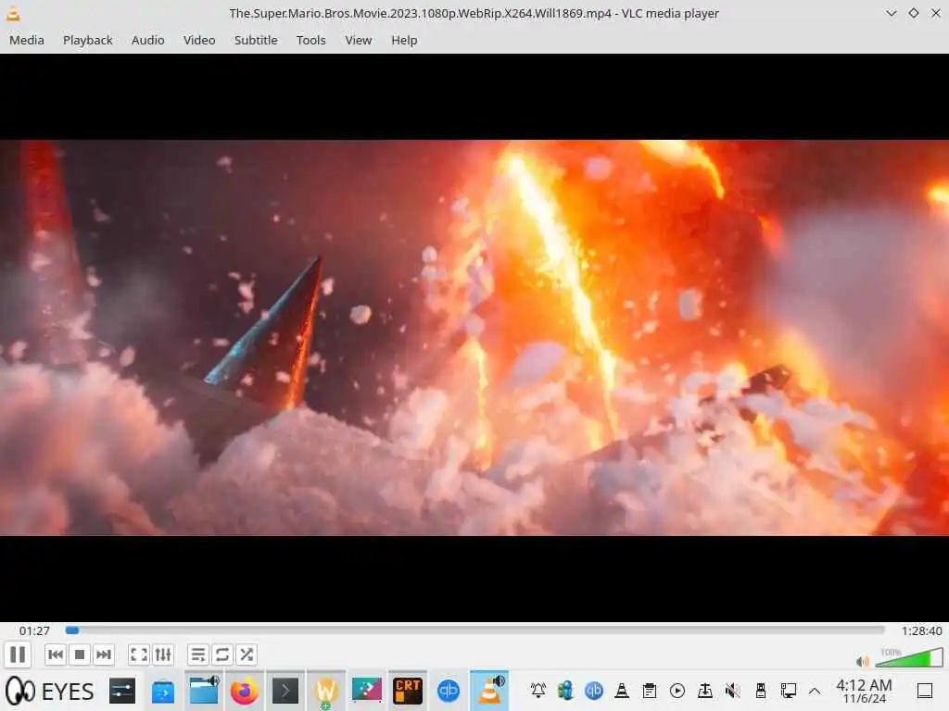The image size is (949, 711).
Task: Open the Tools menu
Action: click(311, 40)
